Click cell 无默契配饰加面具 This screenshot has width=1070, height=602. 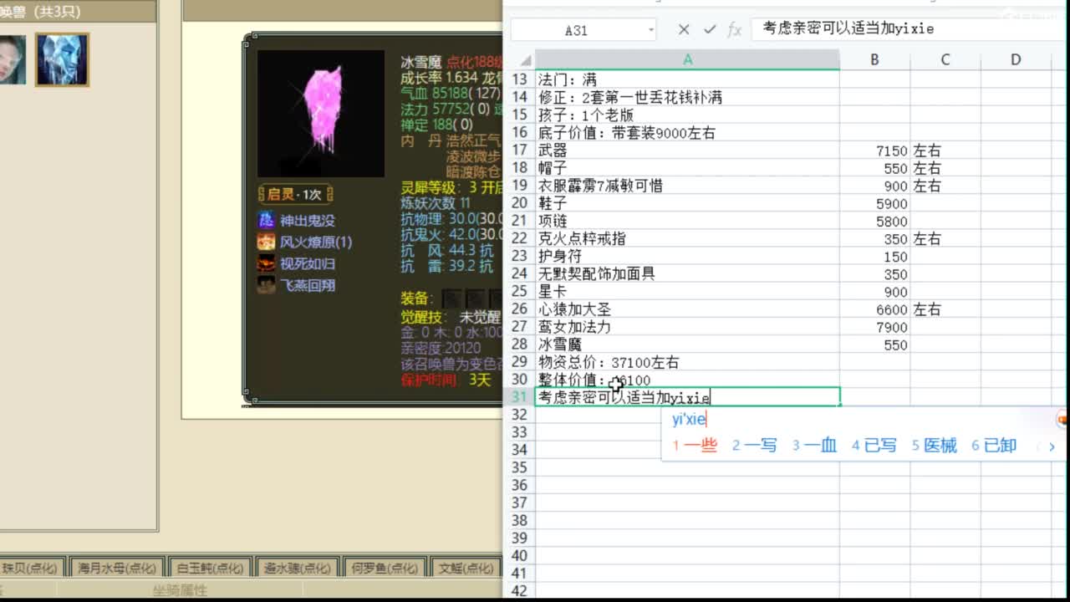pyautogui.click(x=687, y=273)
